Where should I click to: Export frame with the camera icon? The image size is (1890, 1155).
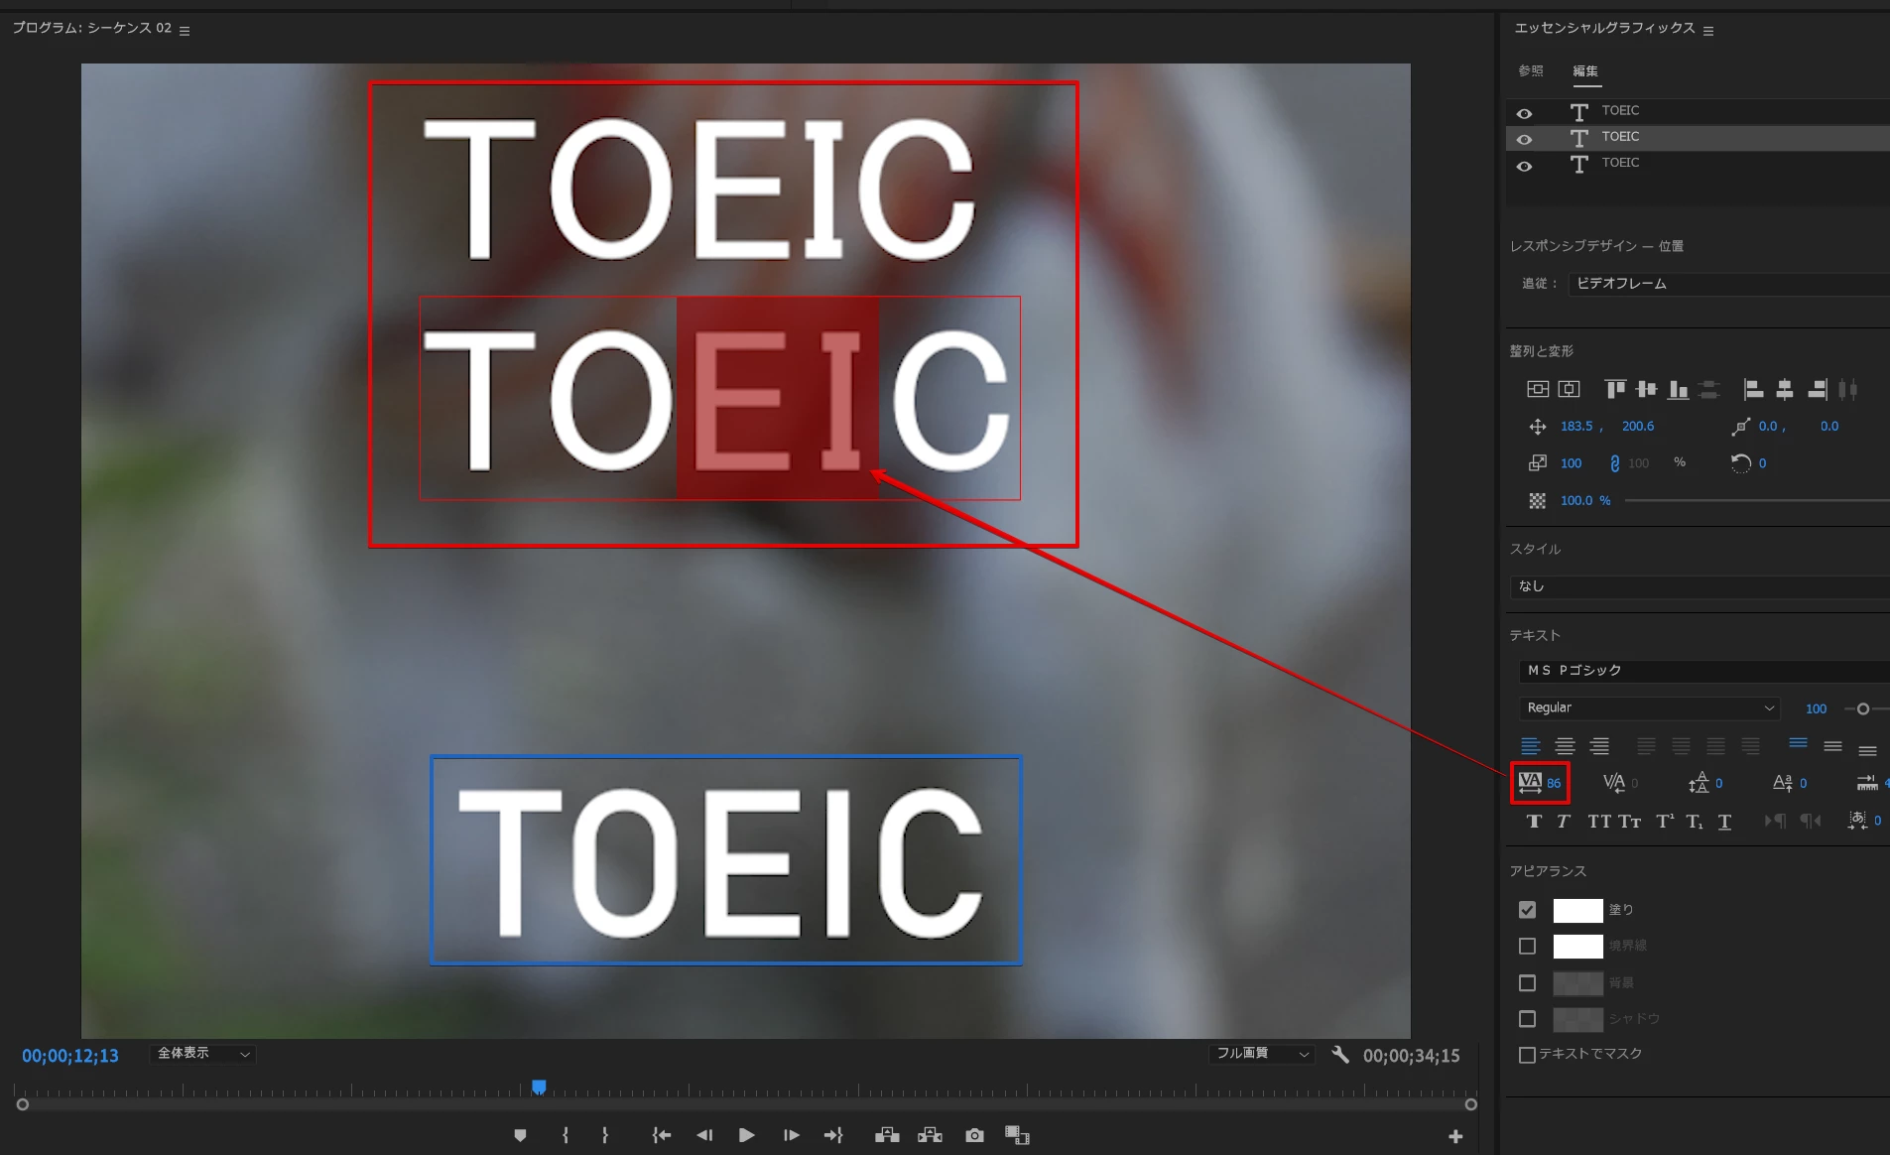tap(974, 1135)
